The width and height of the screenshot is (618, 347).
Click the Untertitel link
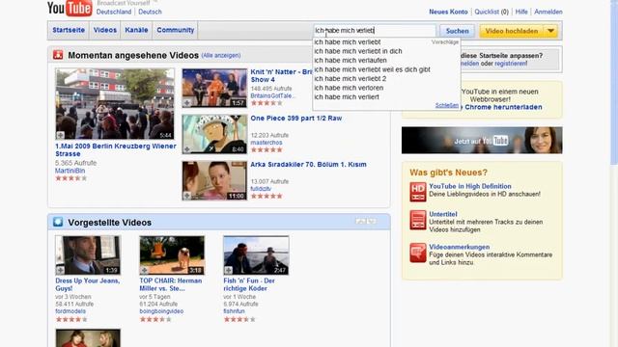[x=443, y=214]
